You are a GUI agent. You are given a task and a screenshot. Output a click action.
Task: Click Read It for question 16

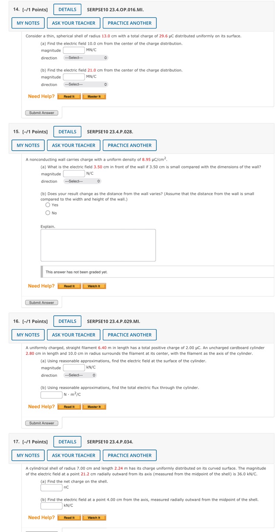pyautogui.click(x=69, y=407)
